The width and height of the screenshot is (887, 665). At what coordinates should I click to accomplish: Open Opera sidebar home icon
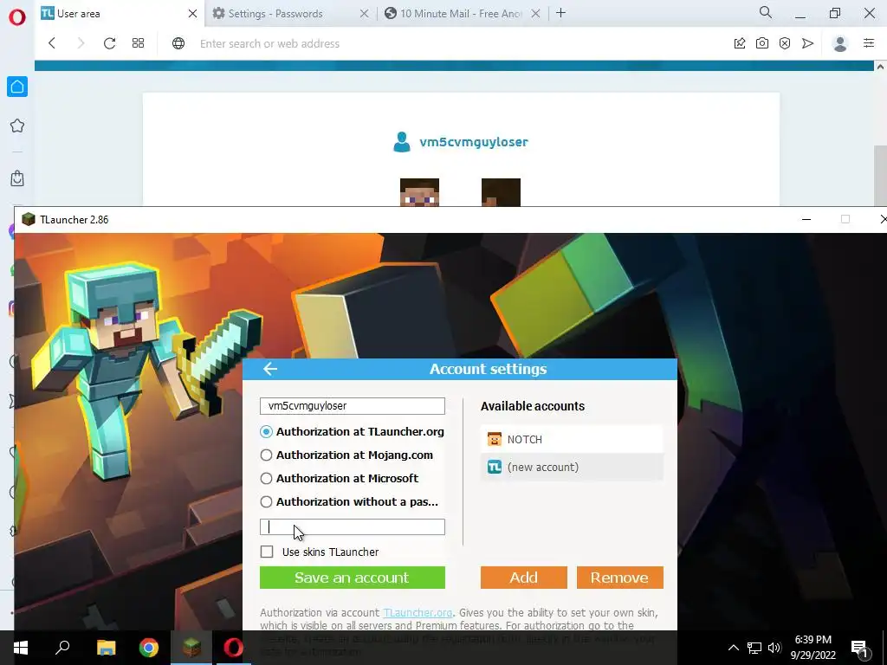tap(17, 87)
